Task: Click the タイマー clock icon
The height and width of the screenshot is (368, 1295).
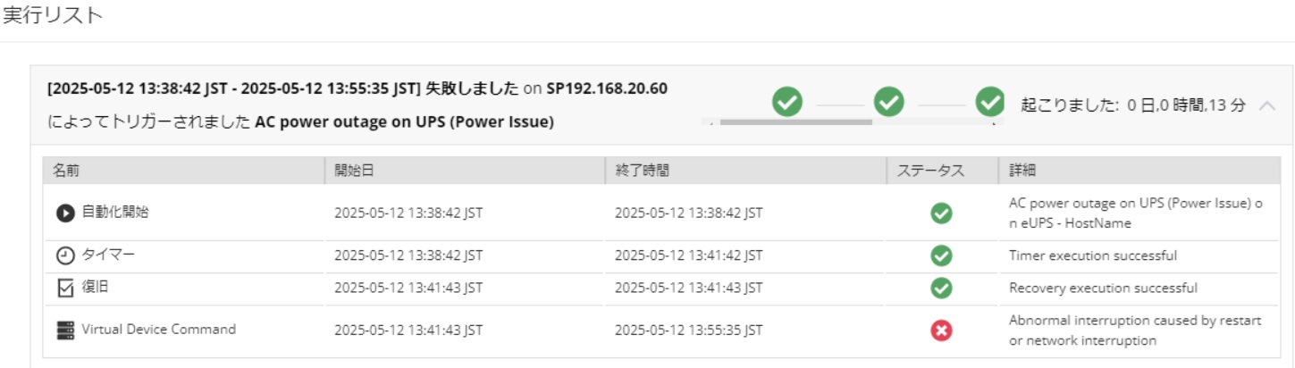Action: [65, 255]
